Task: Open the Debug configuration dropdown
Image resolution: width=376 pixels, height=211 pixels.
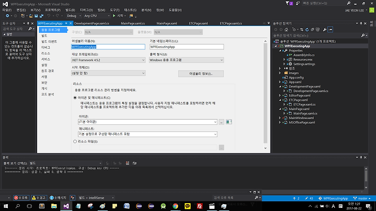Action: pyautogui.click(x=74, y=16)
